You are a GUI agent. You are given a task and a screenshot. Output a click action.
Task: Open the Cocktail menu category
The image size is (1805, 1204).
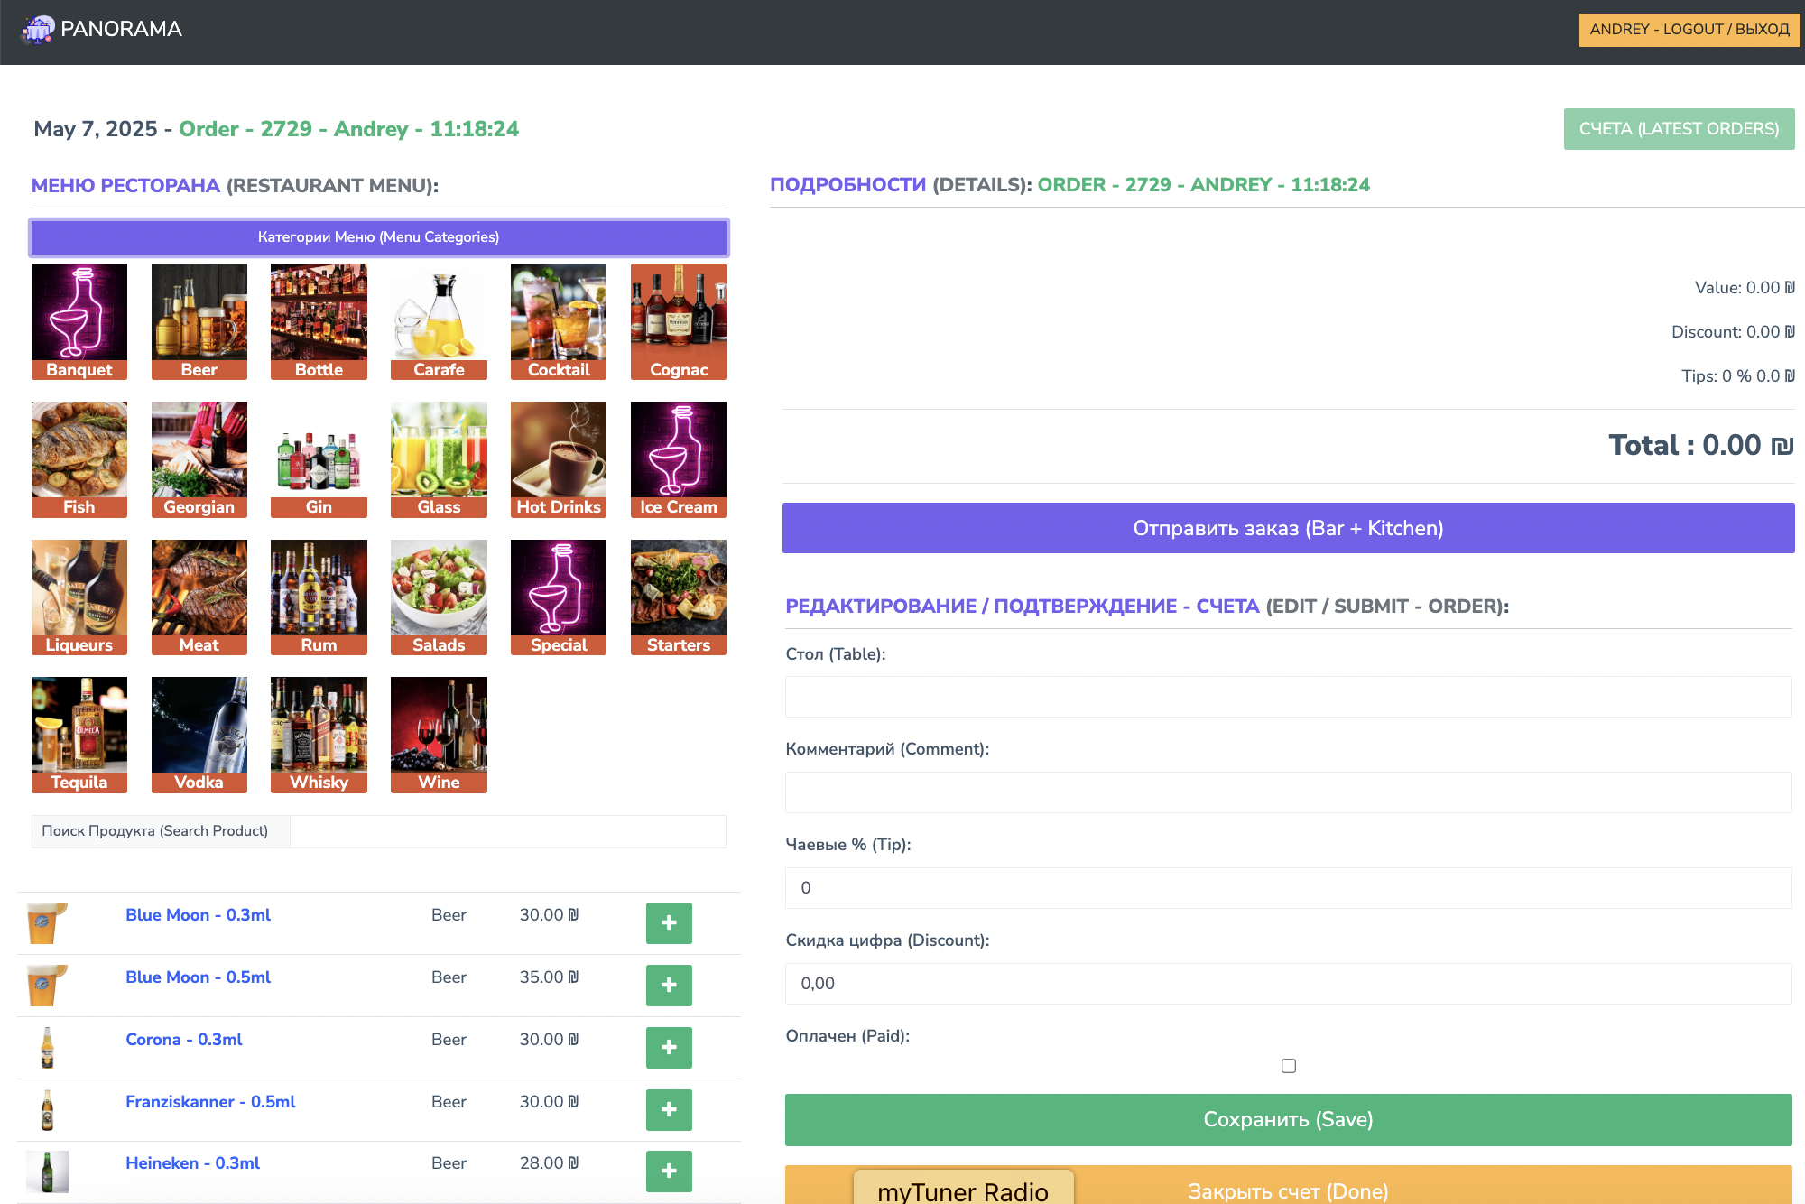pos(558,321)
